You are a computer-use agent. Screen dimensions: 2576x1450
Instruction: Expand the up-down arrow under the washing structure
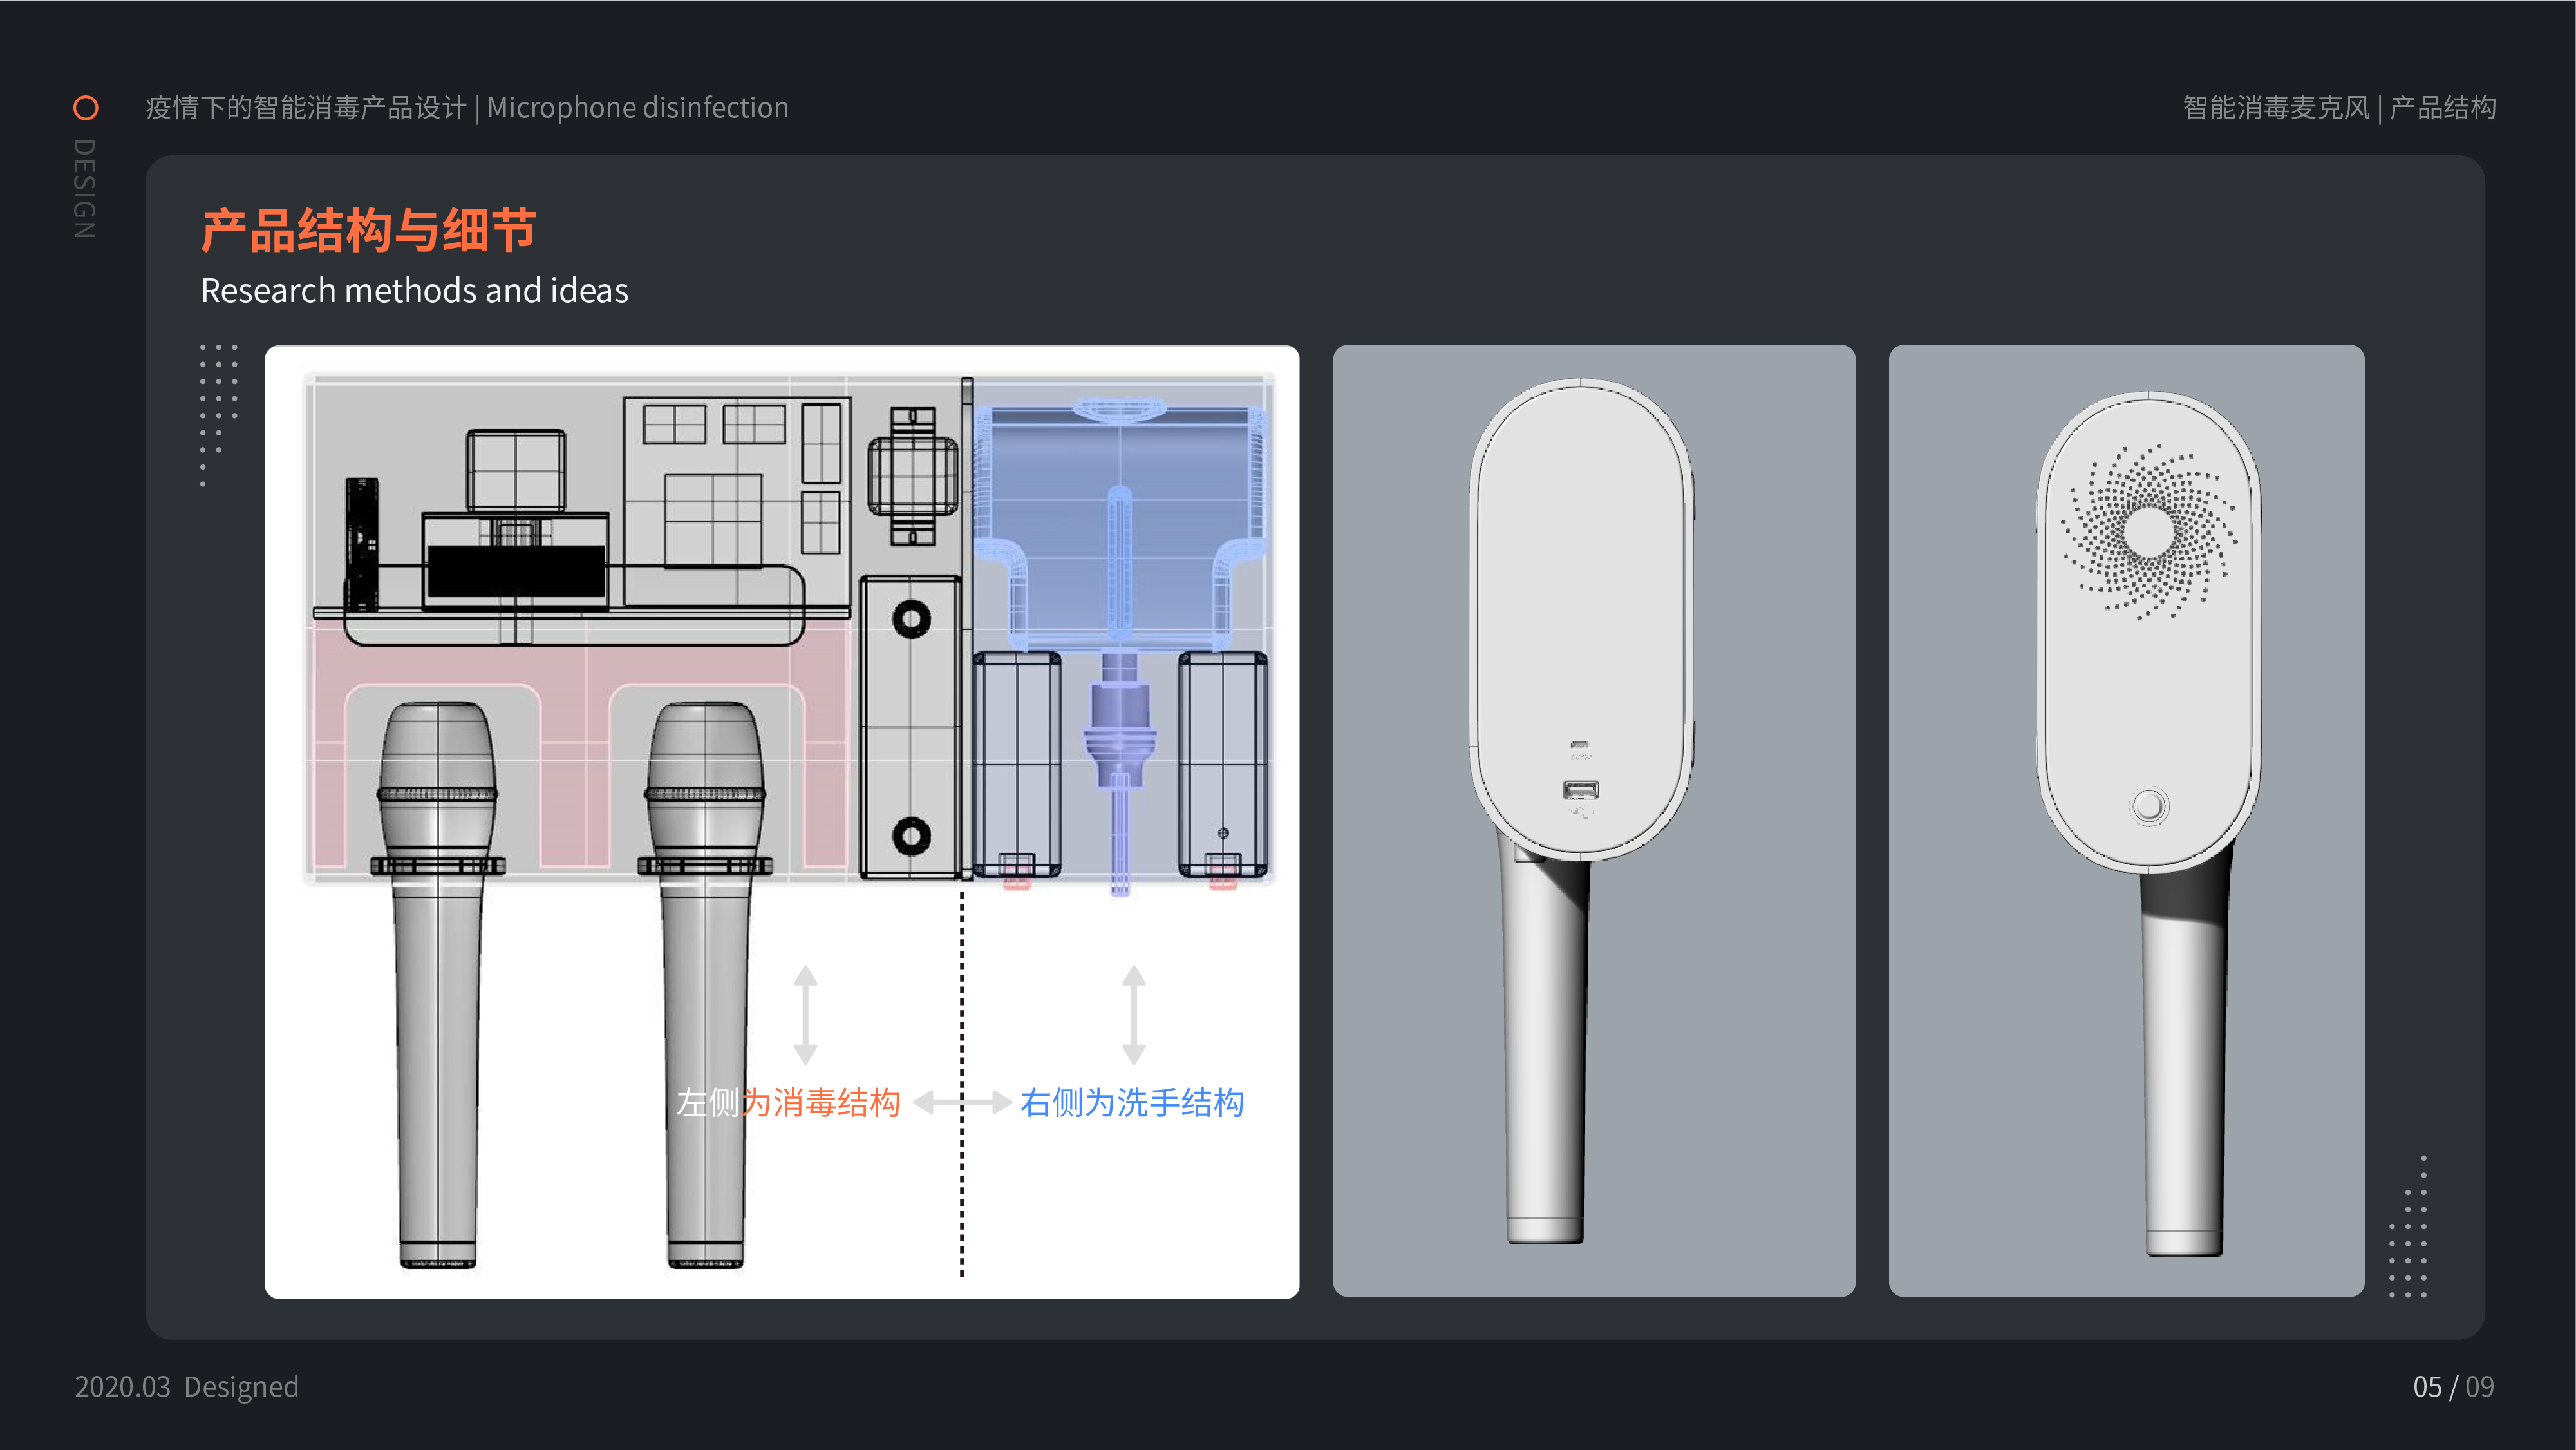(1134, 1016)
